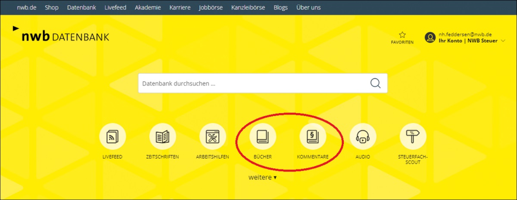Open the Zeitschriften magazine icon

[x=162, y=137]
